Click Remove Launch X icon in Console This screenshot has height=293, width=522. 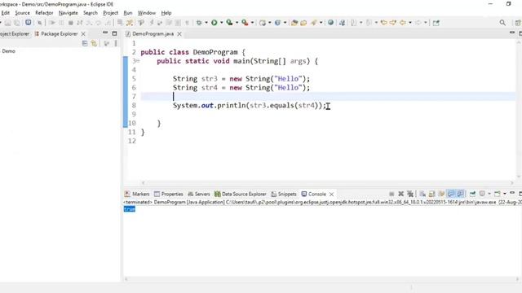point(400,194)
